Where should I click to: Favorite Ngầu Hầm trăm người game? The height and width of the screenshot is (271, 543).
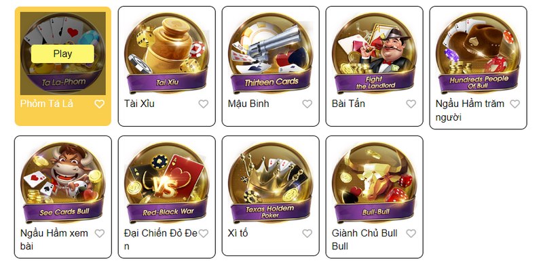tap(515, 104)
